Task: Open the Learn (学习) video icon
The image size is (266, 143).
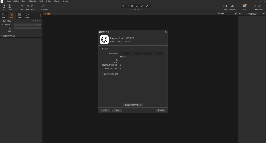Action: point(244,6)
